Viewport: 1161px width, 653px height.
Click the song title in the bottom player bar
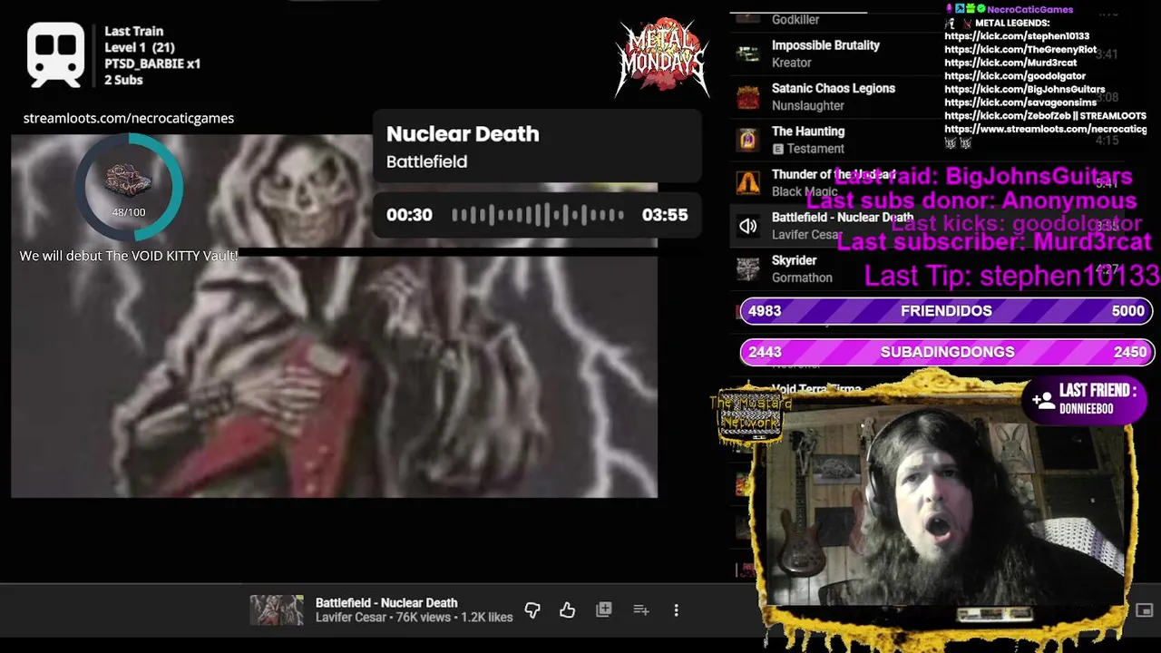click(x=386, y=602)
